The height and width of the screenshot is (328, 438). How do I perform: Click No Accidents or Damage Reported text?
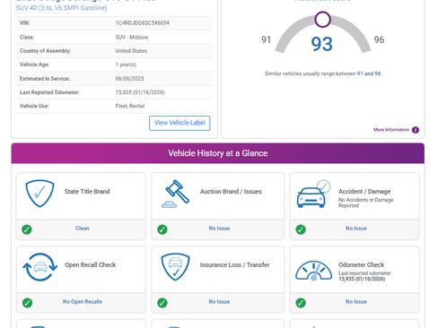365,203
